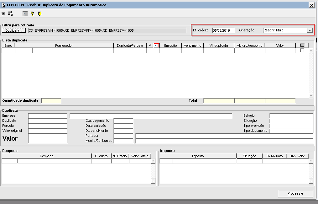Click the Quantidade duplicata yellow field
This screenshot has height=204, width=318.
tap(51, 100)
